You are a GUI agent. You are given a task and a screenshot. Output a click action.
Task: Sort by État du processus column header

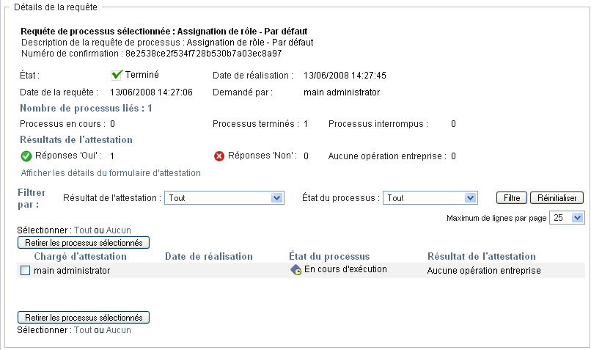(329, 256)
